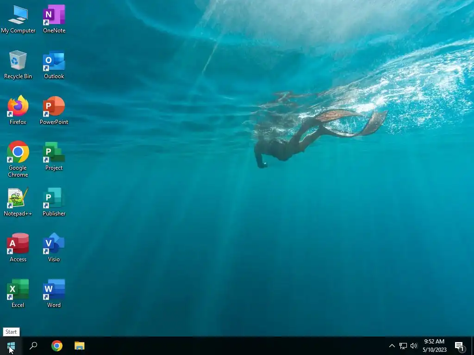Open the network status tray icon
This screenshot has height=355, width=474.
tap(403, 346)
